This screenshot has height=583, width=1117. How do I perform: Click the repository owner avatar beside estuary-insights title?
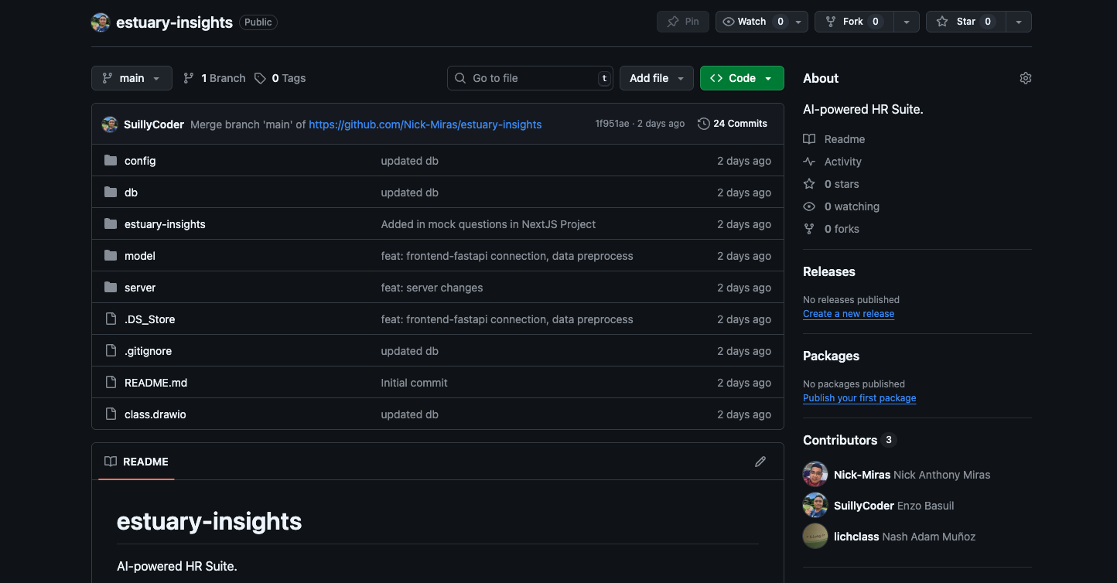(101, 22)
